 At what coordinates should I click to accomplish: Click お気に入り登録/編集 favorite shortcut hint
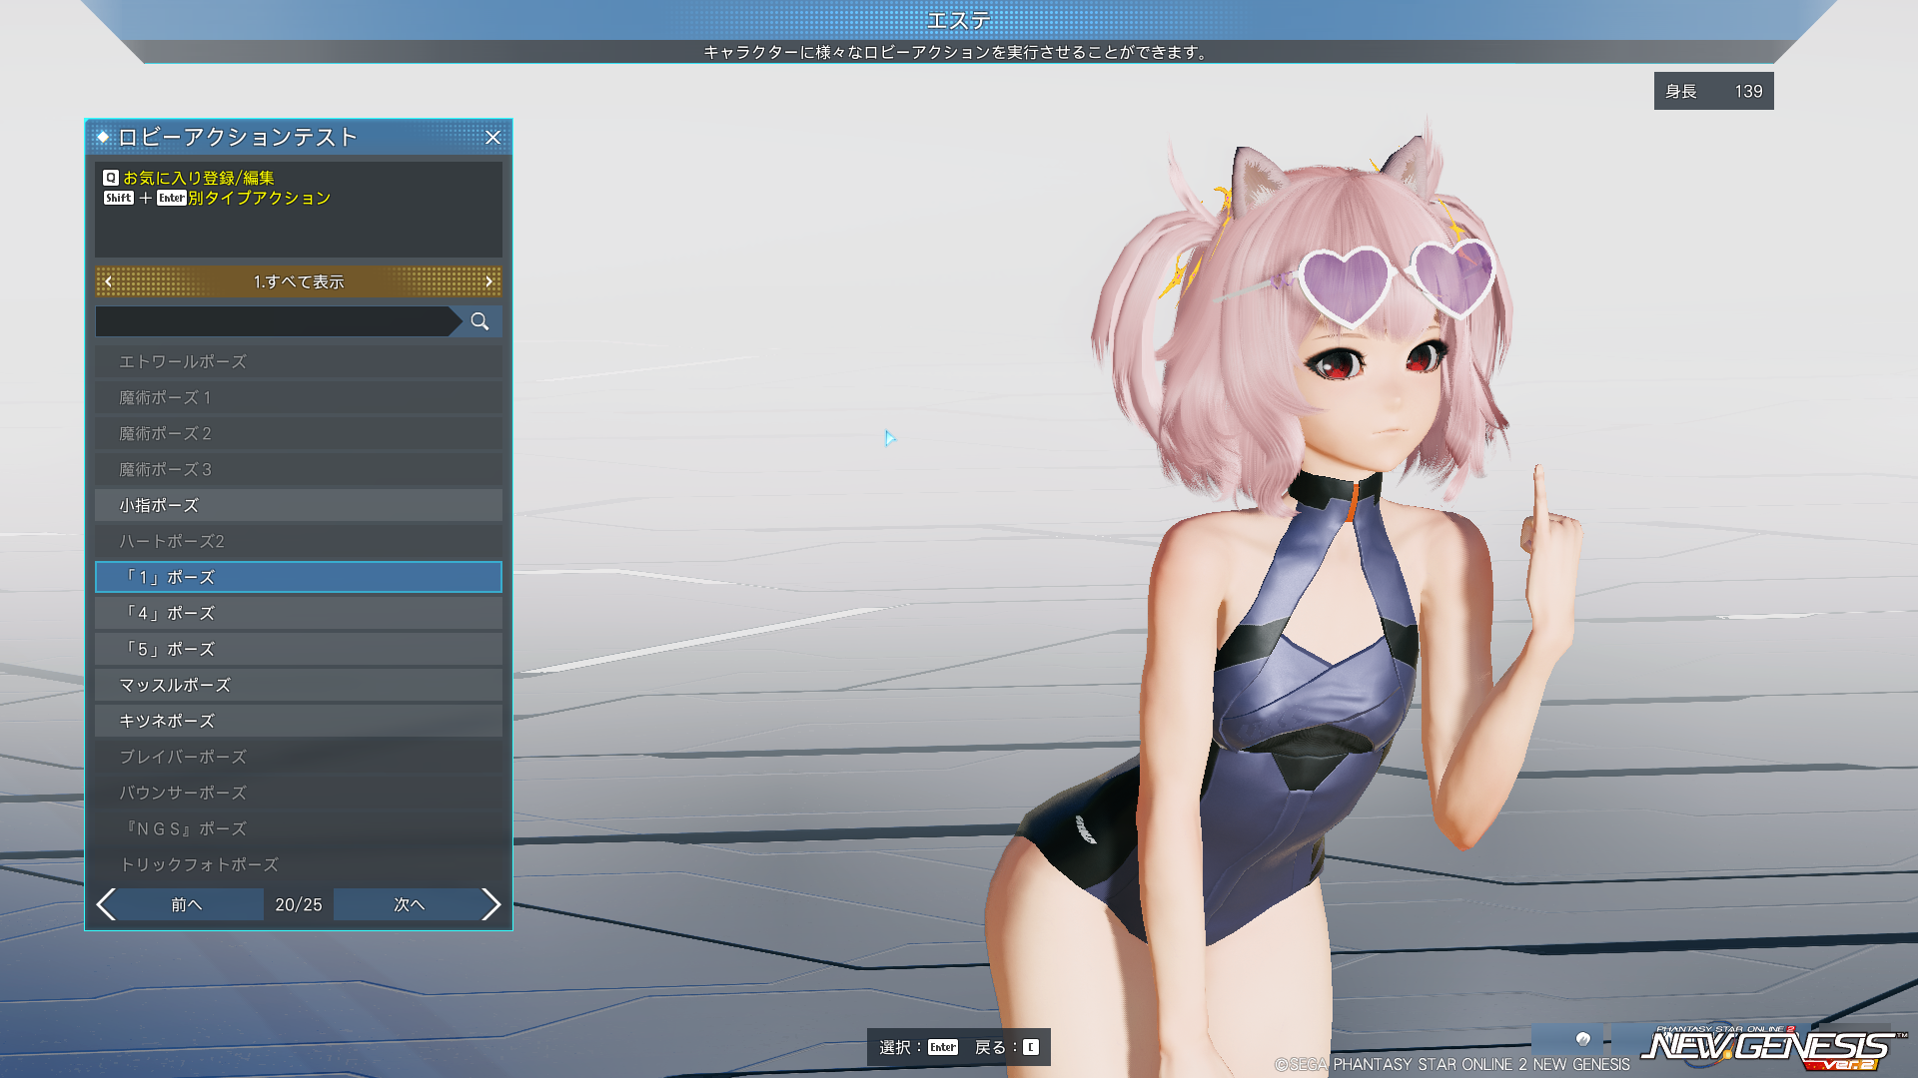(199, 178)
